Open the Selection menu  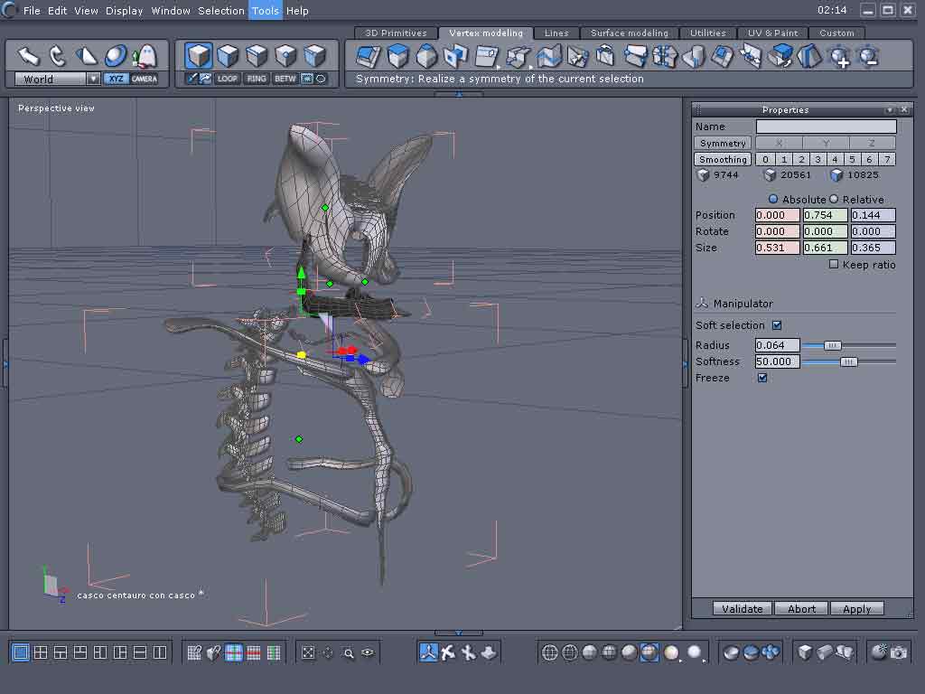pos(220,11)
